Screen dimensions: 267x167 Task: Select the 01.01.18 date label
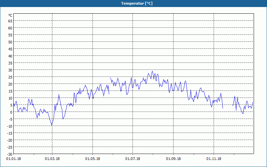point(13,159)
